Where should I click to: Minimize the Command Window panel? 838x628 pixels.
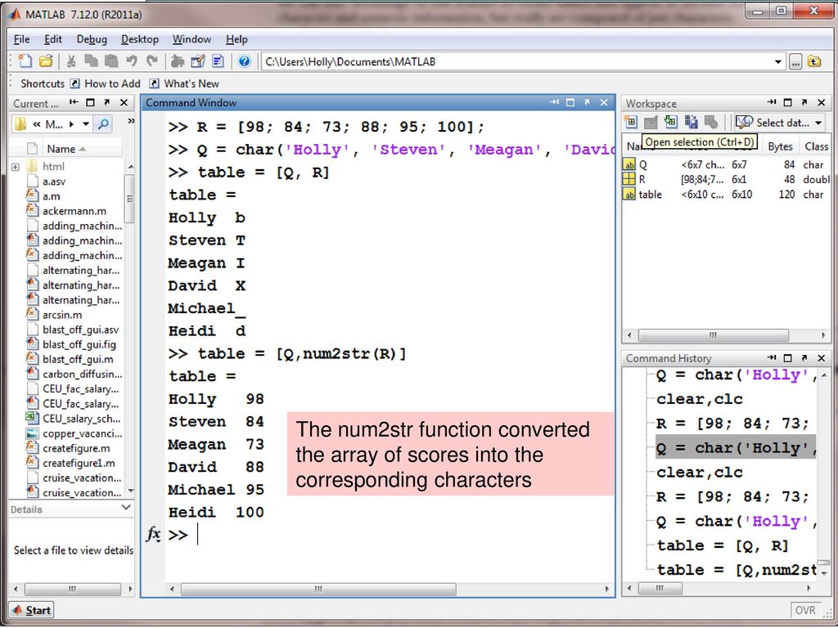554,102
